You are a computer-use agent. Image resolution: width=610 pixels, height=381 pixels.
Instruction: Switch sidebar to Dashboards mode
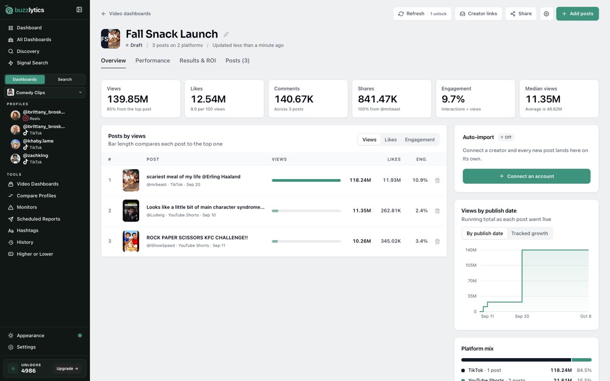[x=25, y=80]
